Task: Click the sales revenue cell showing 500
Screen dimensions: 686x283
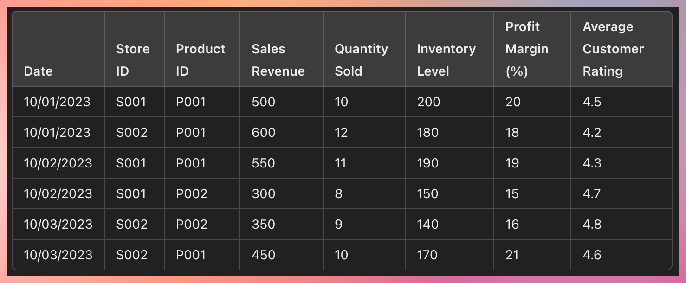Action: [x=264, y=102]
